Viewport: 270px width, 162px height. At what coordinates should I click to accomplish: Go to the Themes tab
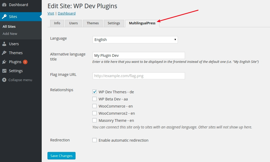tap(93, 23)
